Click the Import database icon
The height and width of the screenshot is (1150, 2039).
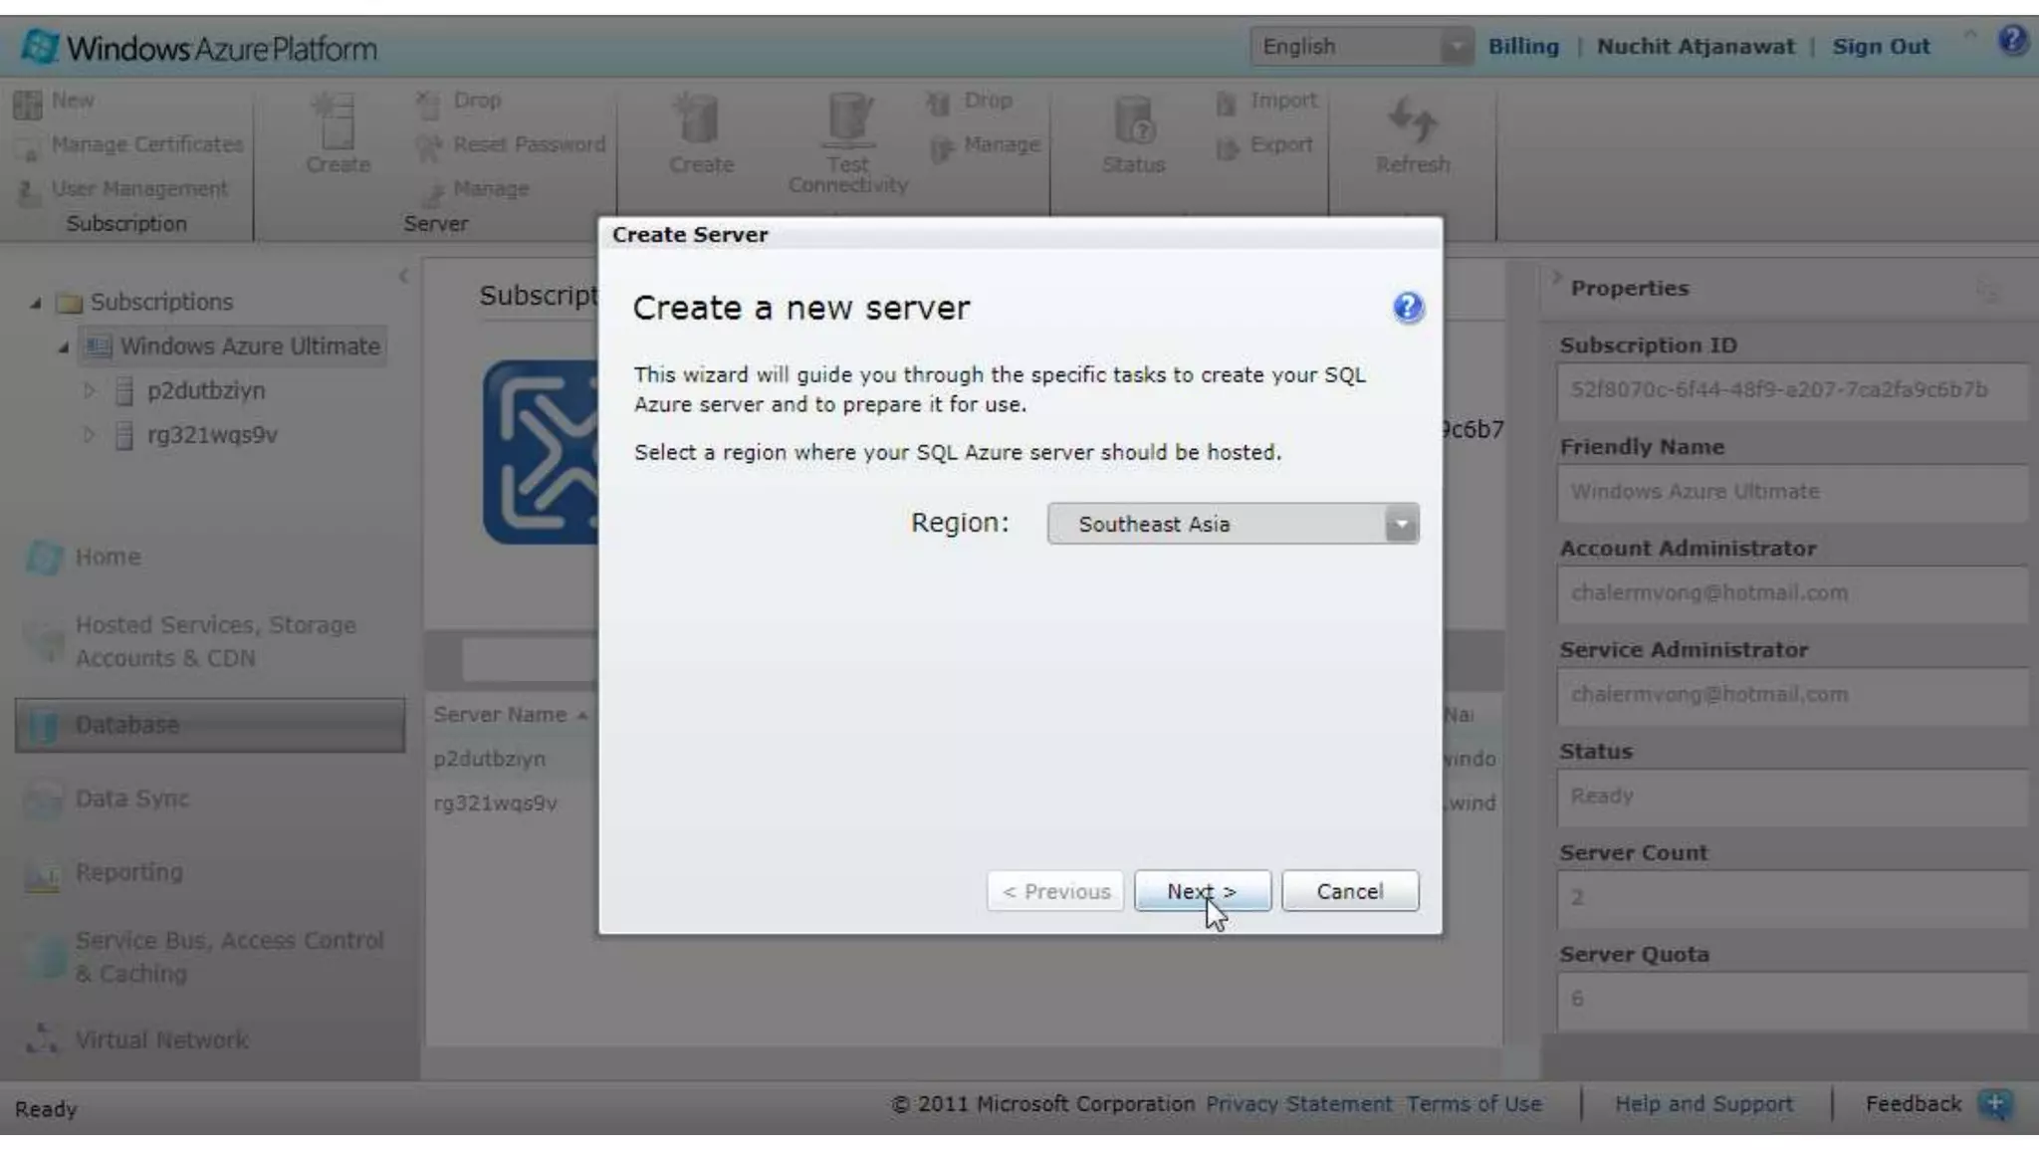(x=1228, y=102)
